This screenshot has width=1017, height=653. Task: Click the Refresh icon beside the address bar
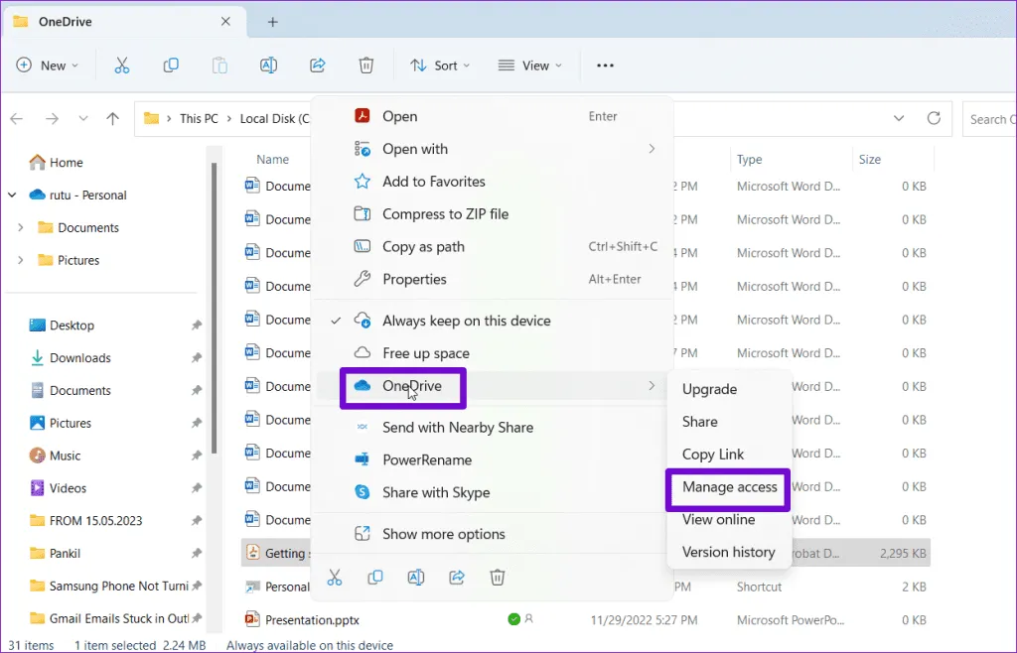coord(934,119)
